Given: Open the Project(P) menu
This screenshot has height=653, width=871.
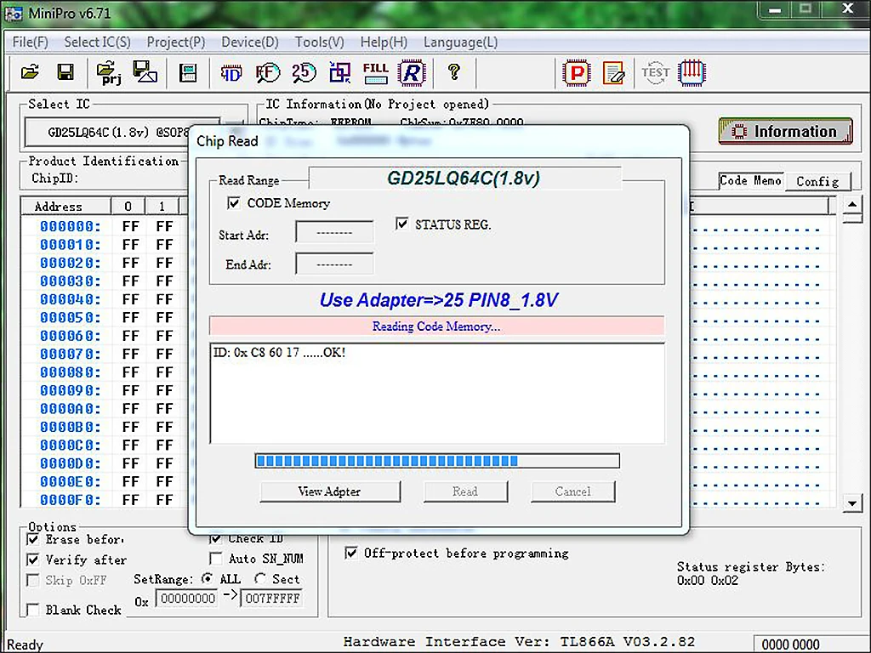Looking at the screenshot, I should [175, 43].
